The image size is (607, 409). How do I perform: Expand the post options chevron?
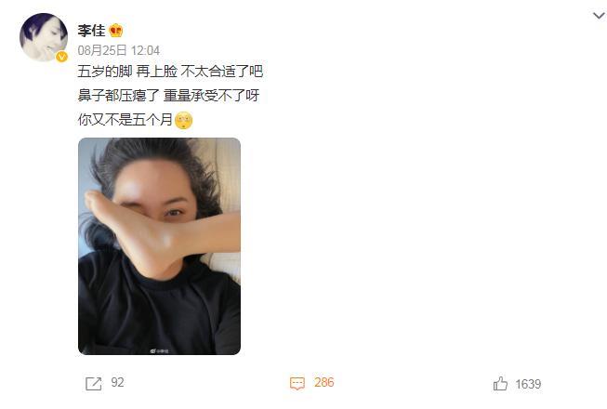(599, 16)
